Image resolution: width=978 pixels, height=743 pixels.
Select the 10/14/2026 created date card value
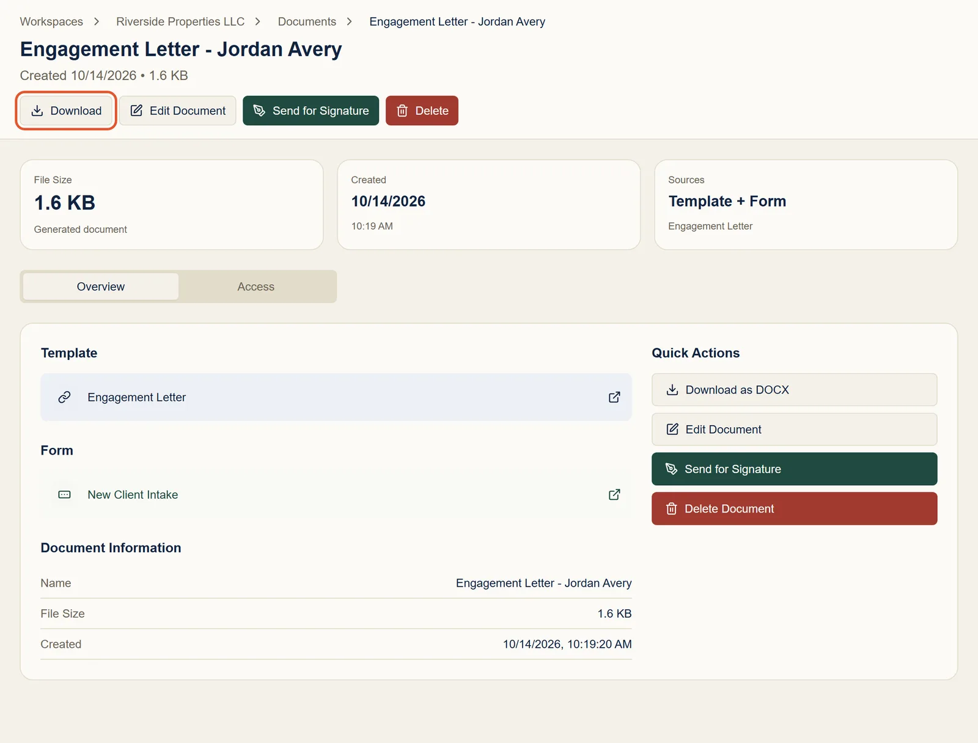pos(388,202)
